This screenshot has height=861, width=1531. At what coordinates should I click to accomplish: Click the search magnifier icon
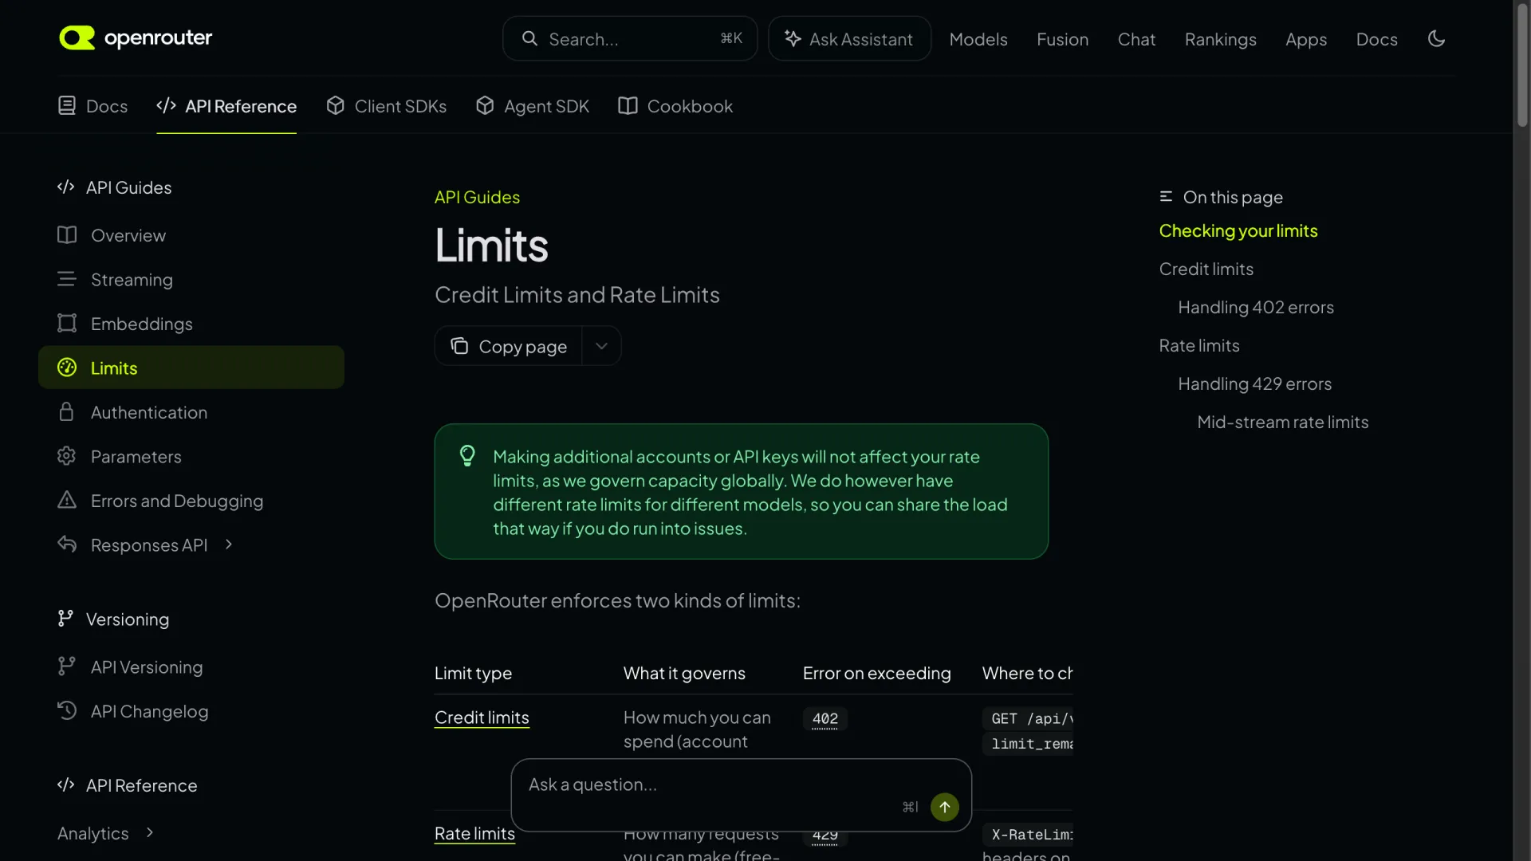529,38
